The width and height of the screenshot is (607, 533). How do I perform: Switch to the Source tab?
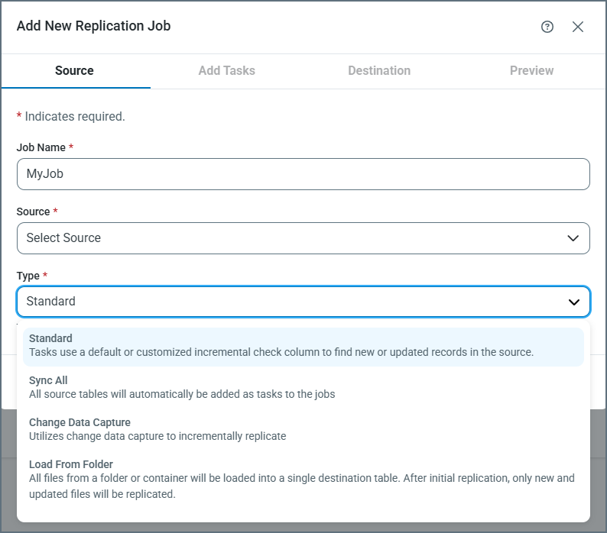pos(74,70)
